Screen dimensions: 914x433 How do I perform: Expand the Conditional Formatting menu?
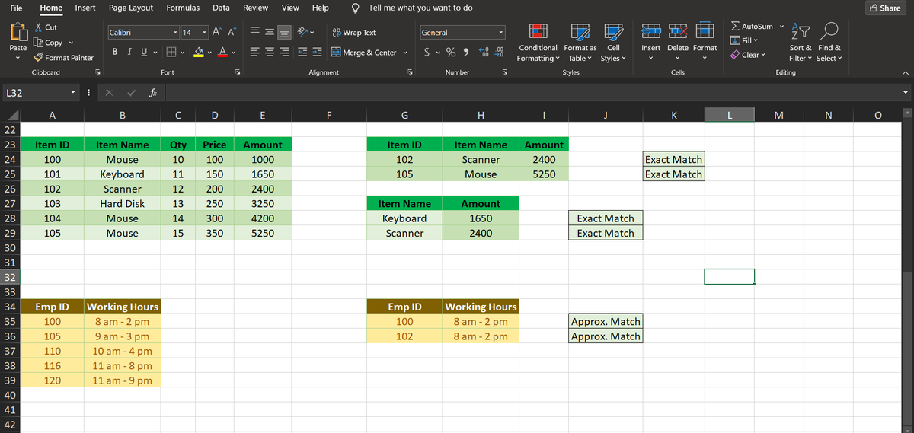tap(538, 43)
